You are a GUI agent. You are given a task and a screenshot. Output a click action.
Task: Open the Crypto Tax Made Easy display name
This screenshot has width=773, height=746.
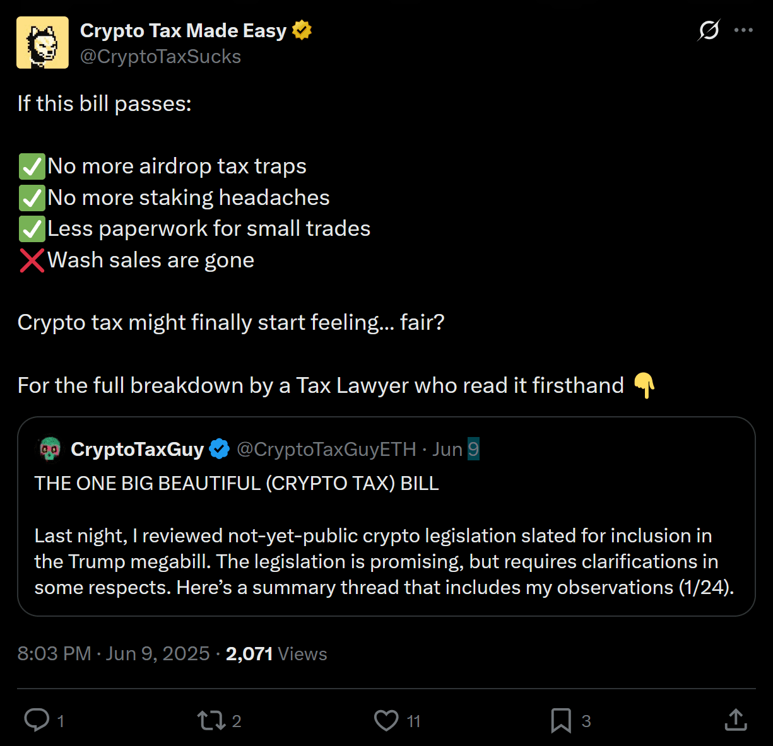coord(183,30)
